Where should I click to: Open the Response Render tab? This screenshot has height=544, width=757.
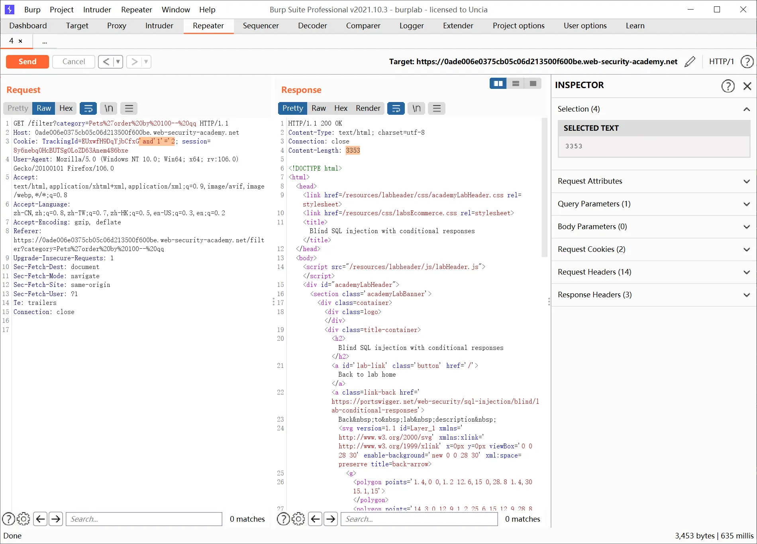pyautogui.click(x=368, y=108)
